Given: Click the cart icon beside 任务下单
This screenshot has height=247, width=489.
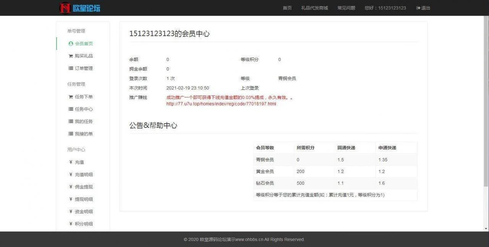Looking at the screenshot, I should pos(71,97).
